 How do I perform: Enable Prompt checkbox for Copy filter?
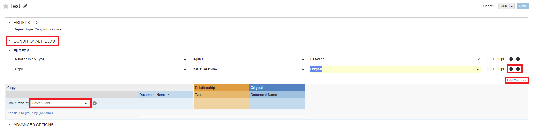click(489, 69)
